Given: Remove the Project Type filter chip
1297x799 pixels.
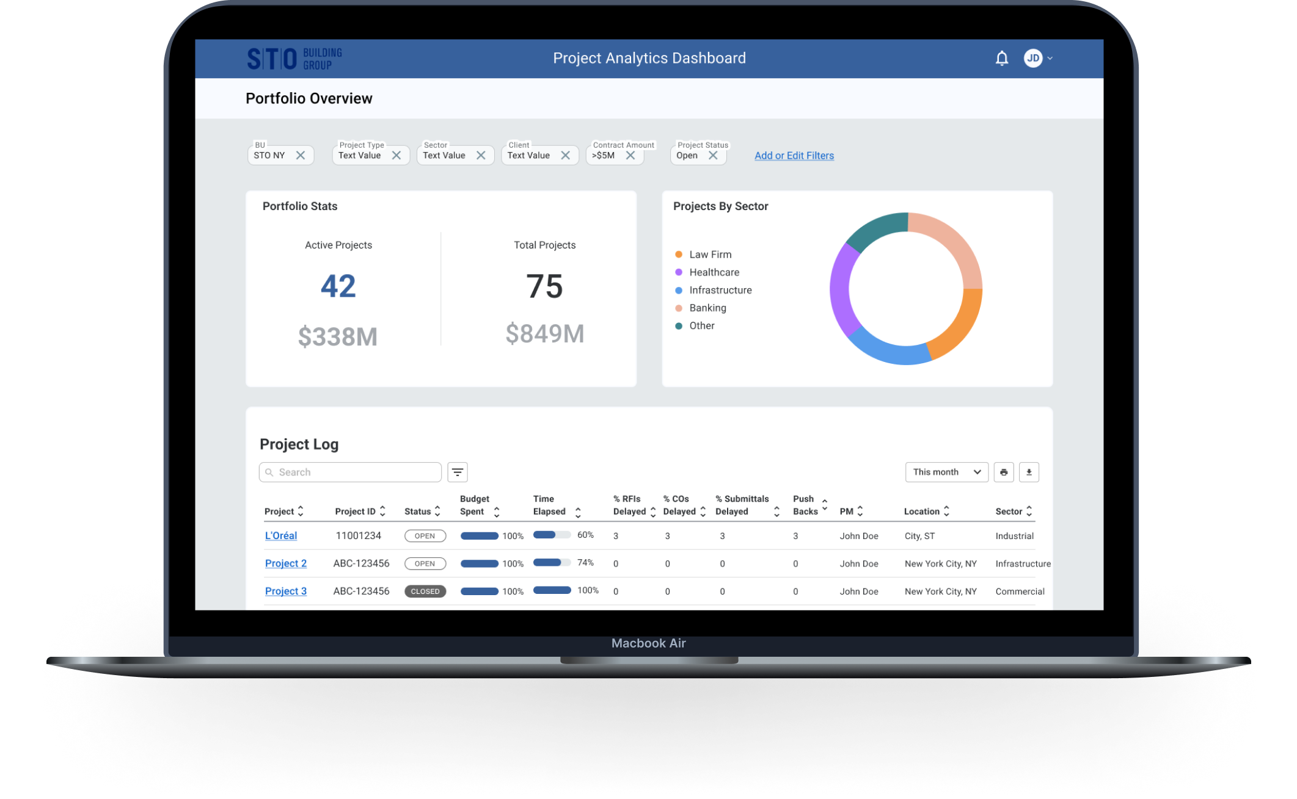Looking at the screenshot, I should 396,155.
